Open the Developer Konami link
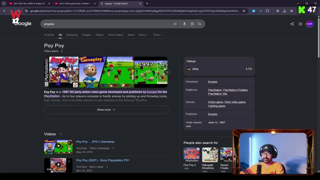The width and height of the screenshot is (320, 180). point(212,82)
